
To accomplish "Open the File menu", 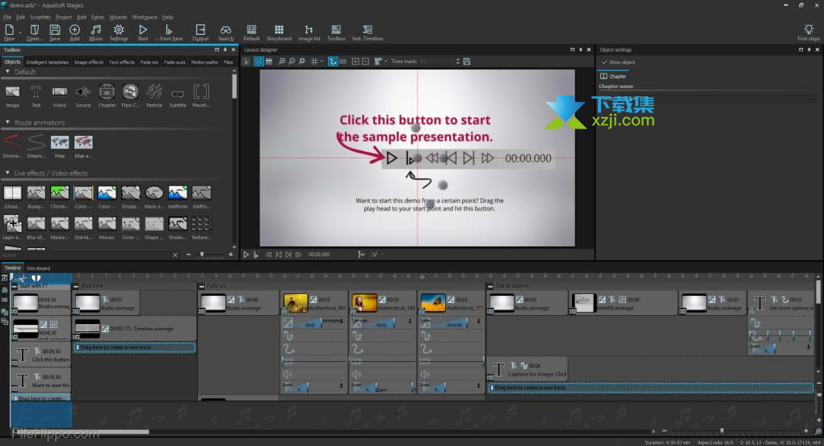I will pyautogui.click(x=6, y=17).
